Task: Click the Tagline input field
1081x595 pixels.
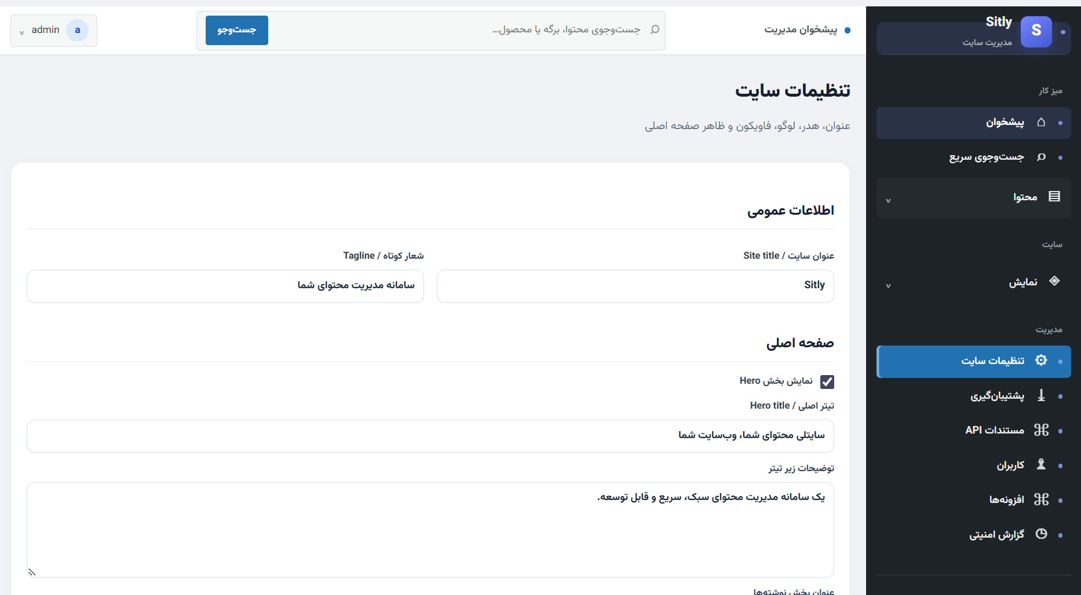Action: (225, 286)
